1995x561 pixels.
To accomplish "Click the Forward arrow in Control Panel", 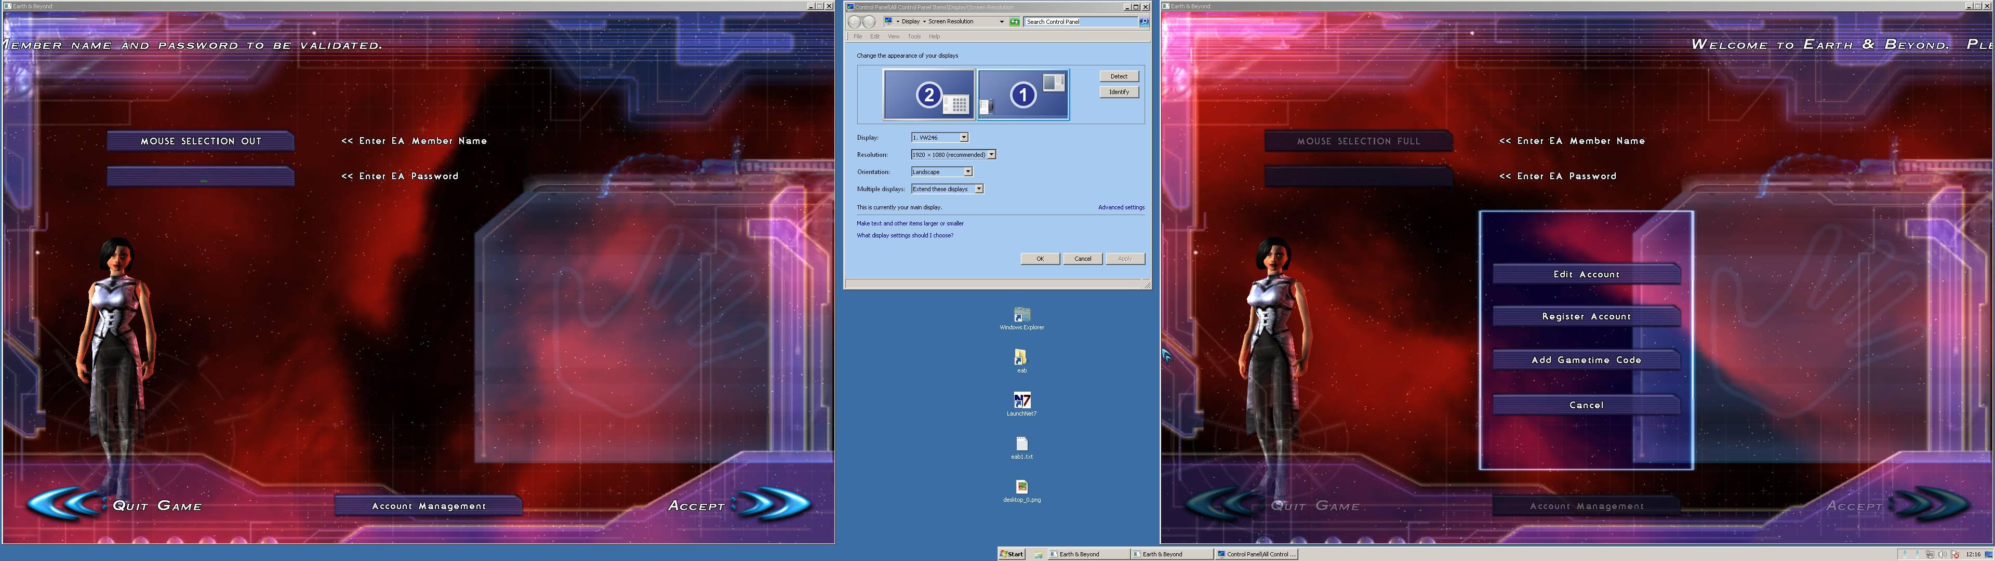I will 869,22.
